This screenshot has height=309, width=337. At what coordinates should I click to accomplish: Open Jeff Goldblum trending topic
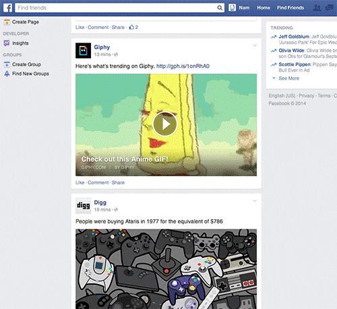coord(294,36)
